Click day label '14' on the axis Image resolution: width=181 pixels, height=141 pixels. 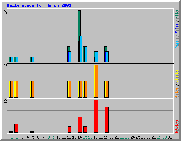tap(80, 137)
